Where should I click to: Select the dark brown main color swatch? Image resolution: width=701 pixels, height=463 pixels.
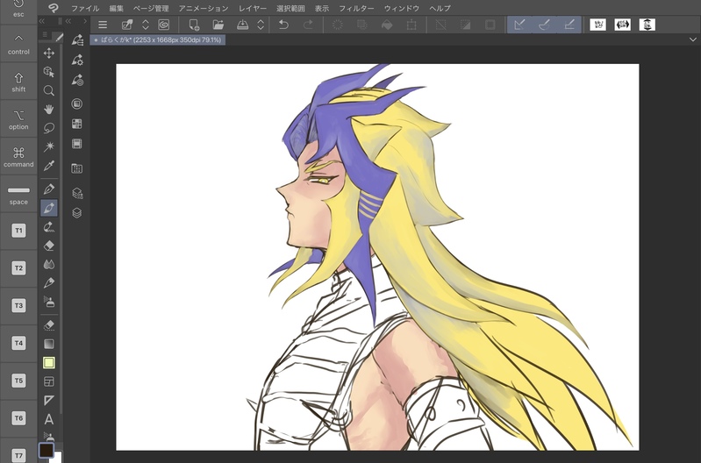[46, 450]
